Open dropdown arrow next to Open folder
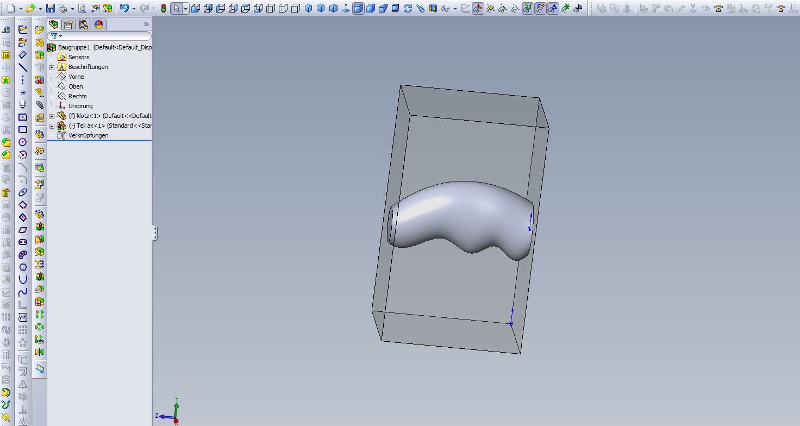Viewport: 800px width, 426px height. click(40, 9)
